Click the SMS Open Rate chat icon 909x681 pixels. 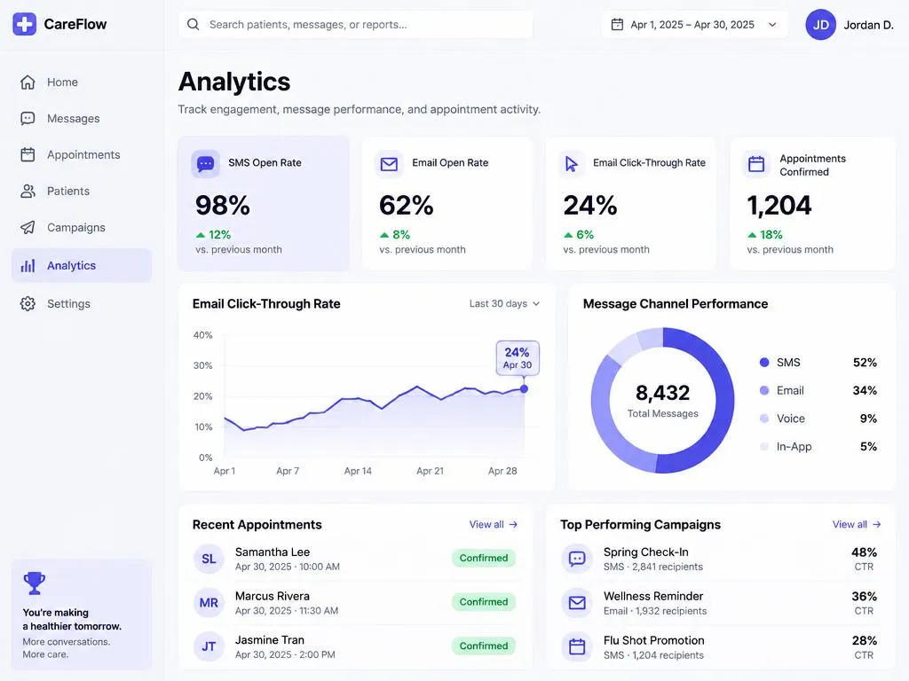coord(205,164)
